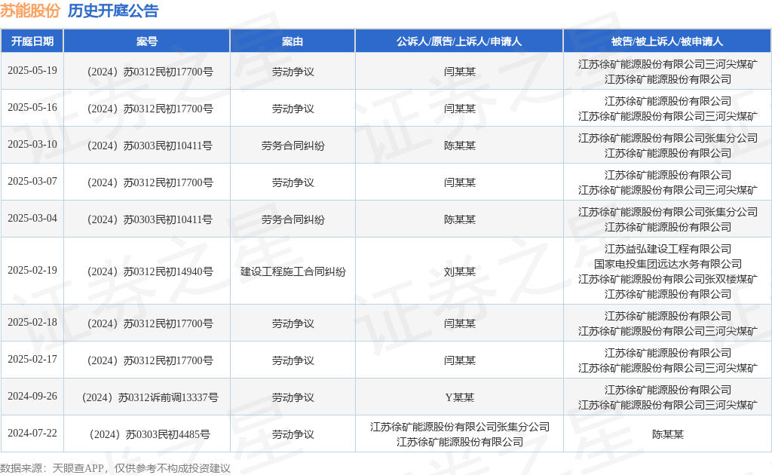Click plaintiff 闫某某 in the 2025-05-16 row
The image size is (772, 475).
(x=459, y=109)
